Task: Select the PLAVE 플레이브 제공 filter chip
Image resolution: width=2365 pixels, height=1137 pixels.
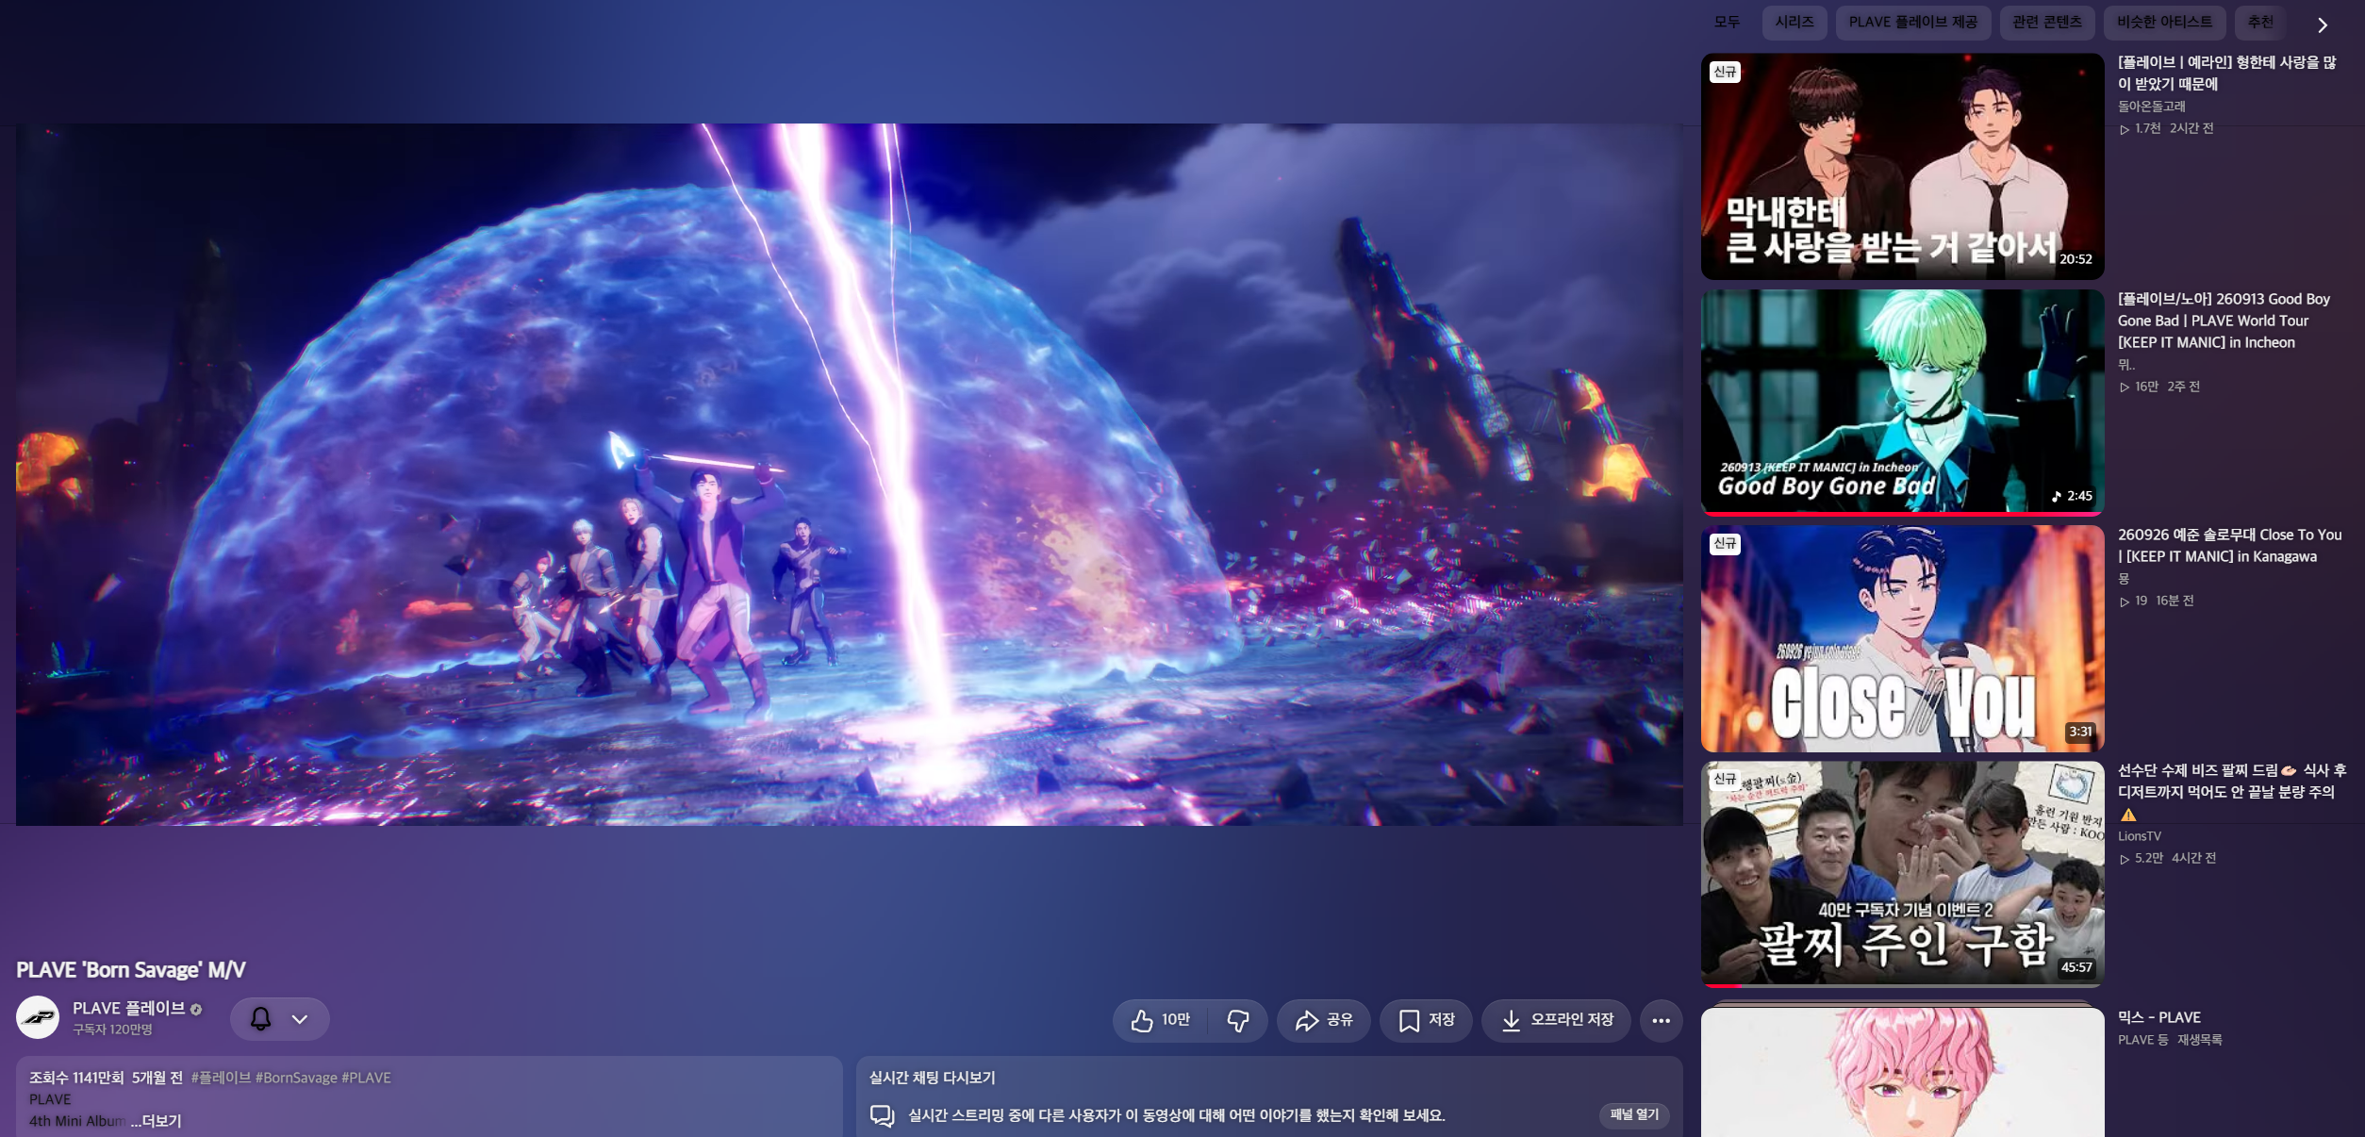Action: (1913, 22)
